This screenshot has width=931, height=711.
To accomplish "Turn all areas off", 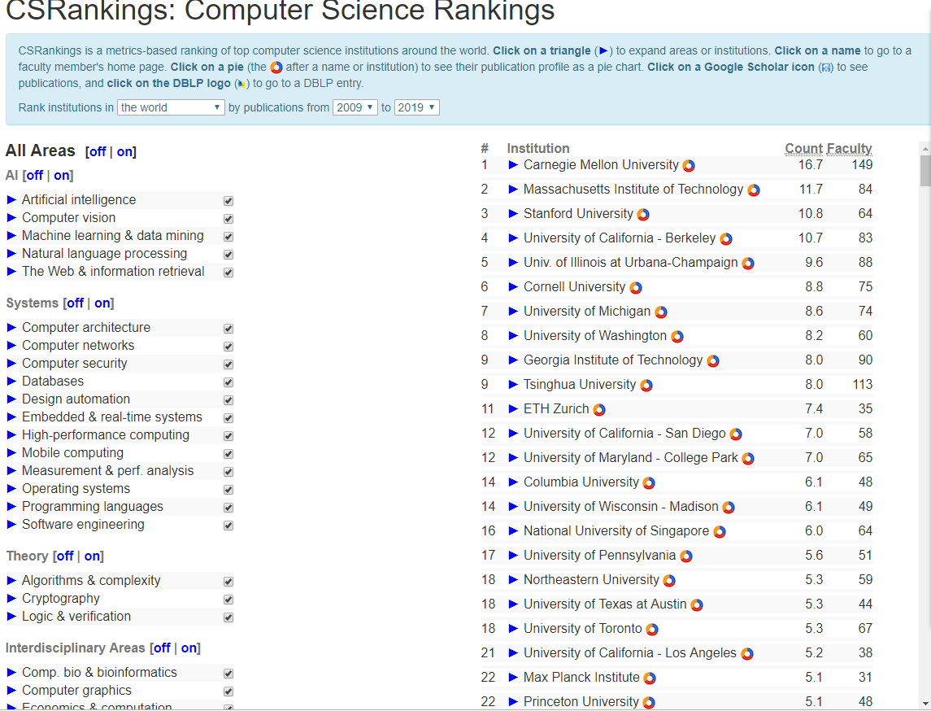I will (x=98, y=151).
